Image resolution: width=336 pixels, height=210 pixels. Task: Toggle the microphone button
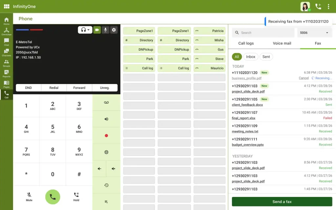click(x=105, y=30)
